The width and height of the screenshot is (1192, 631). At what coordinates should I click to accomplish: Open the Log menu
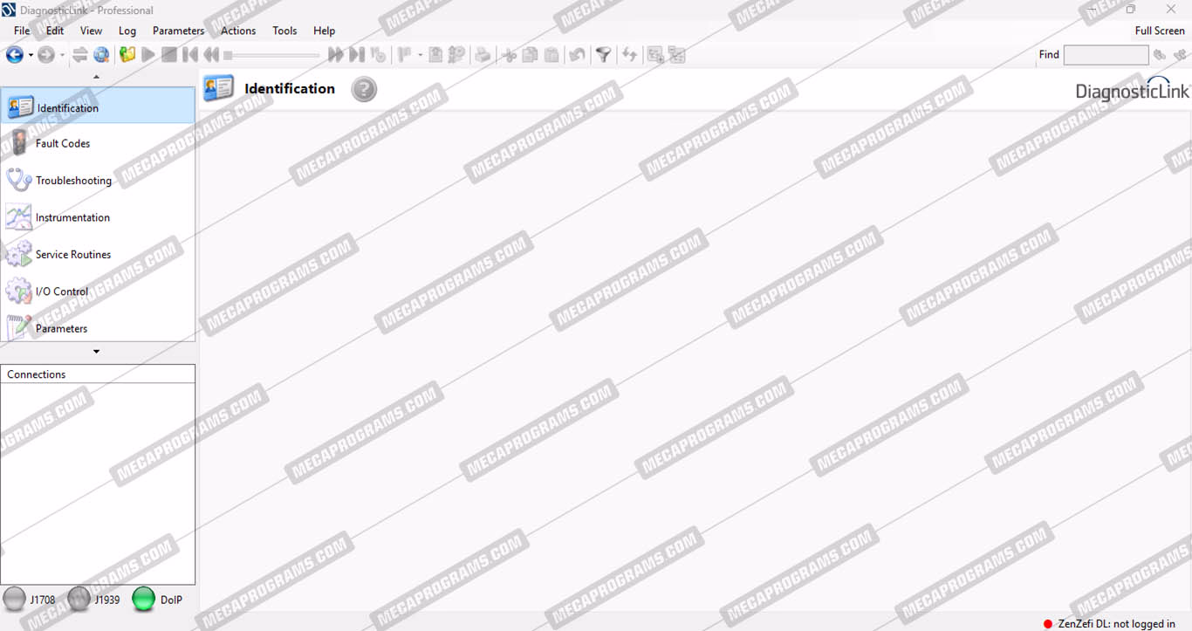point(127,31)
